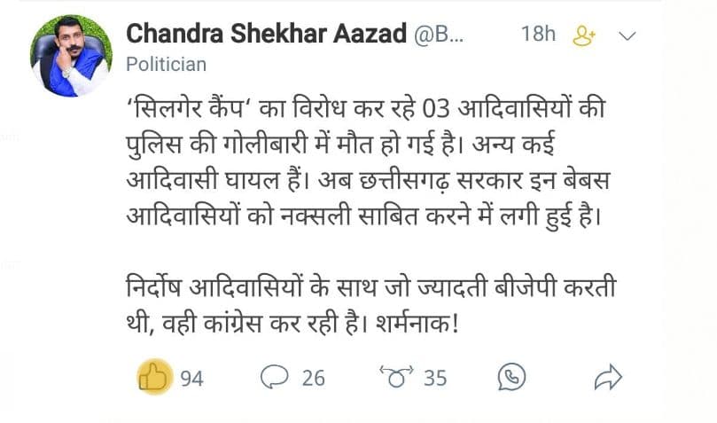Click the Politician label
Viewport: 717px width, 423px height.
click(166, 64)
